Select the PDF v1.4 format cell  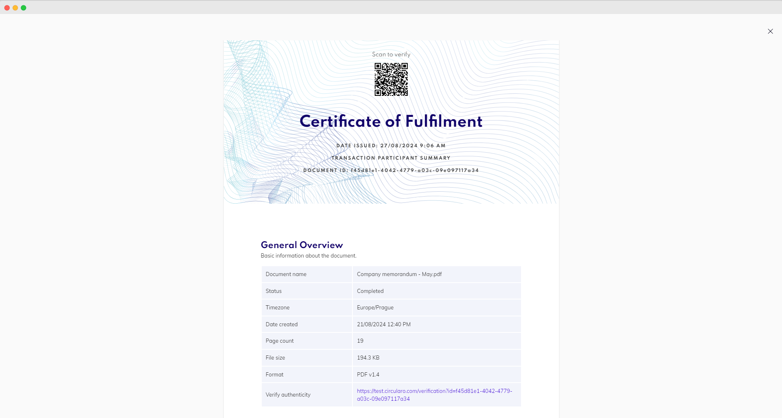[x=368, y=374]
